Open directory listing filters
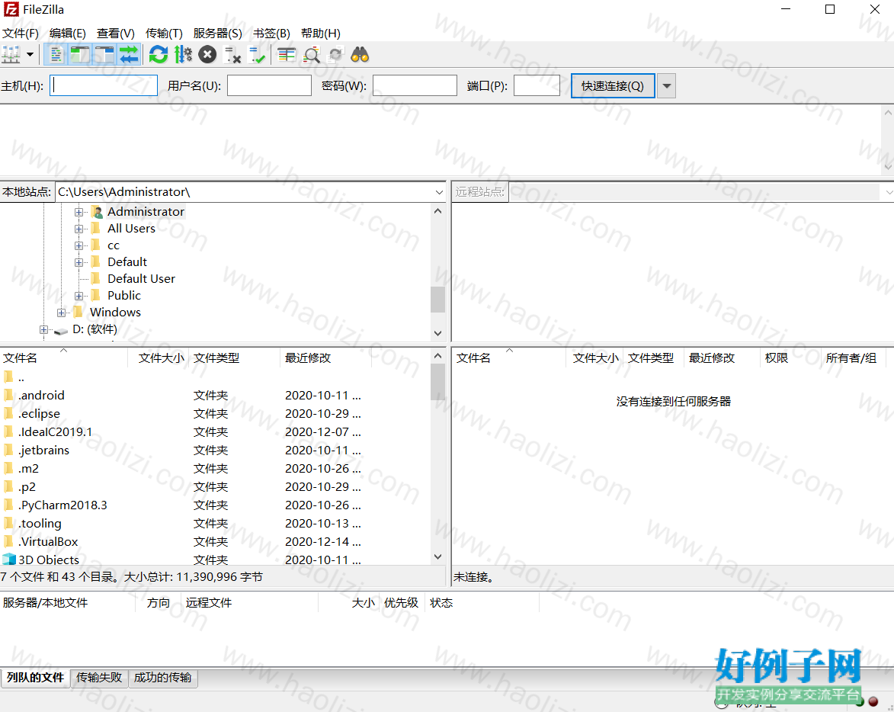894x712 pixels. pyautogui.click(x=287, y=55)
